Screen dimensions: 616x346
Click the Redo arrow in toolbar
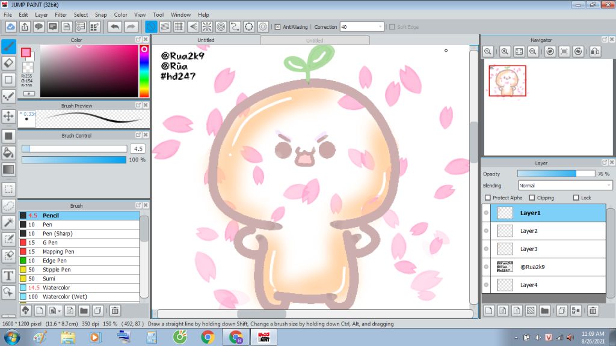click(x=131, y=26)
